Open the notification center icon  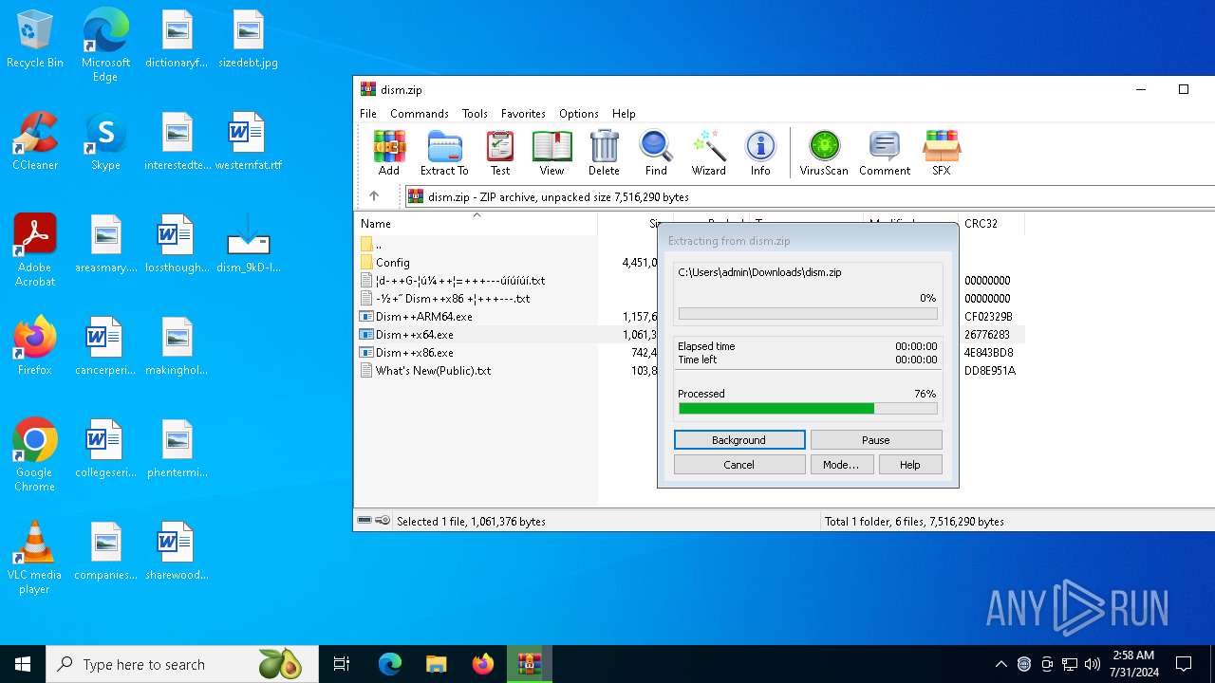tap(1184, 664)
